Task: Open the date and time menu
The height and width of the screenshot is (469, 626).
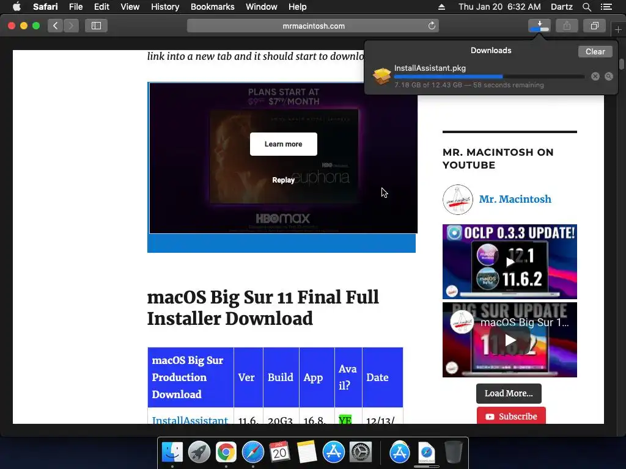Action: point(499,7)
